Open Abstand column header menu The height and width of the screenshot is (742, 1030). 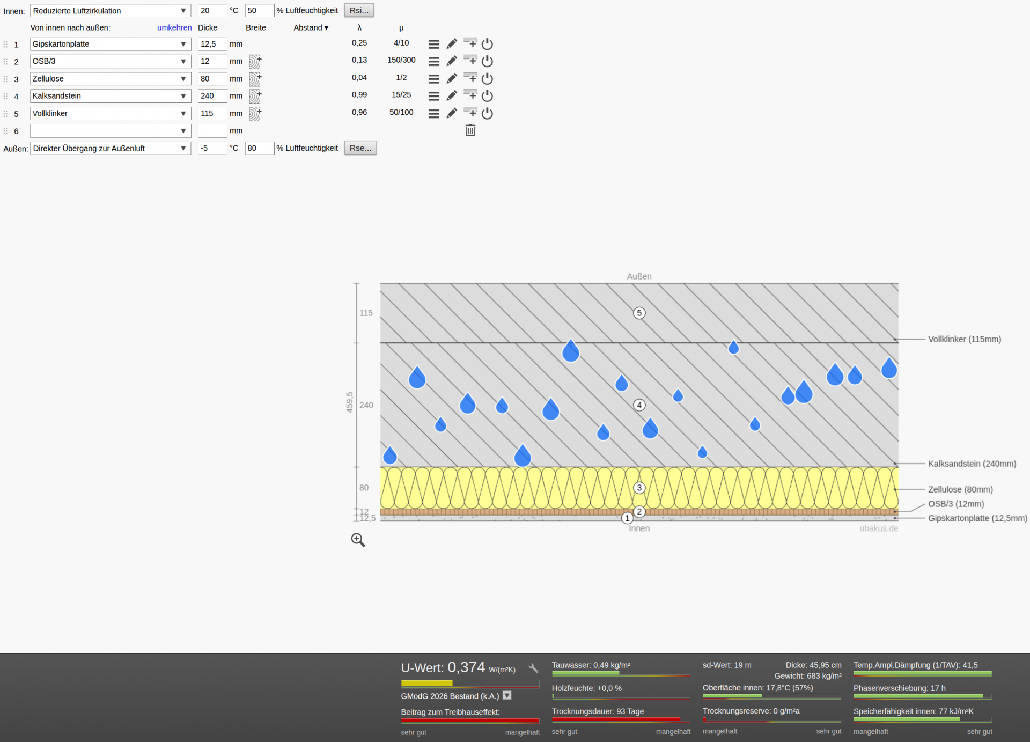[x=311, y=27]
